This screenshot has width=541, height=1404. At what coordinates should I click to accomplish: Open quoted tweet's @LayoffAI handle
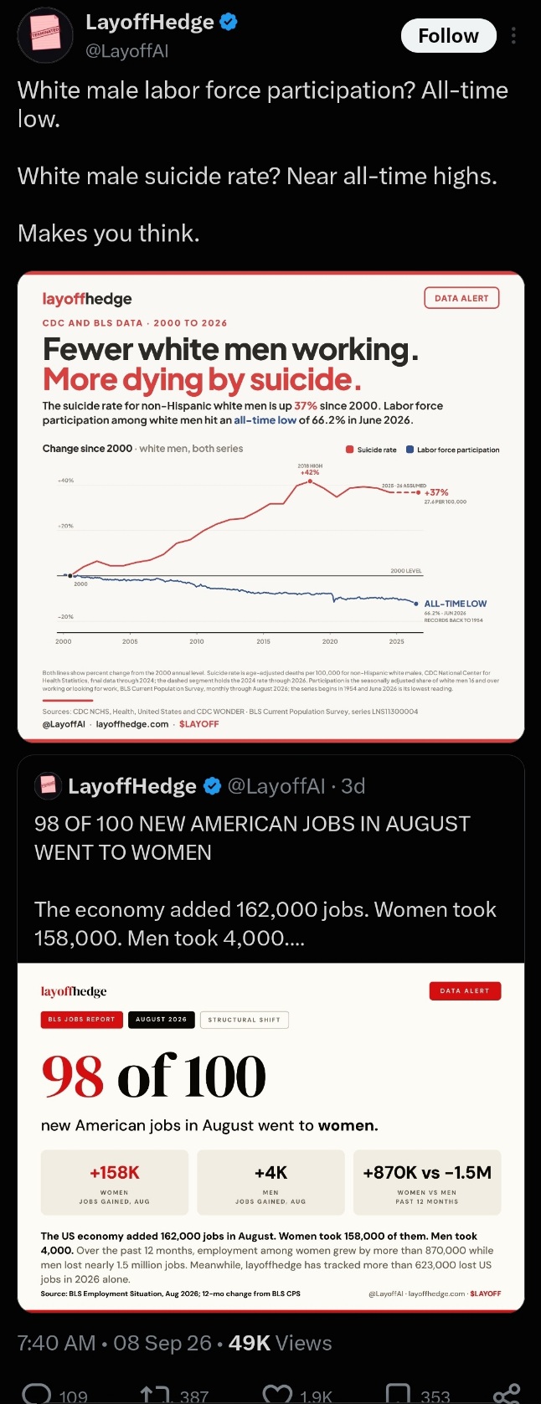[276, 786]
